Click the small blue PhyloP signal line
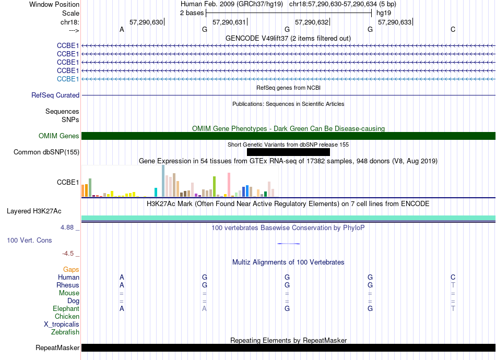 289,244
